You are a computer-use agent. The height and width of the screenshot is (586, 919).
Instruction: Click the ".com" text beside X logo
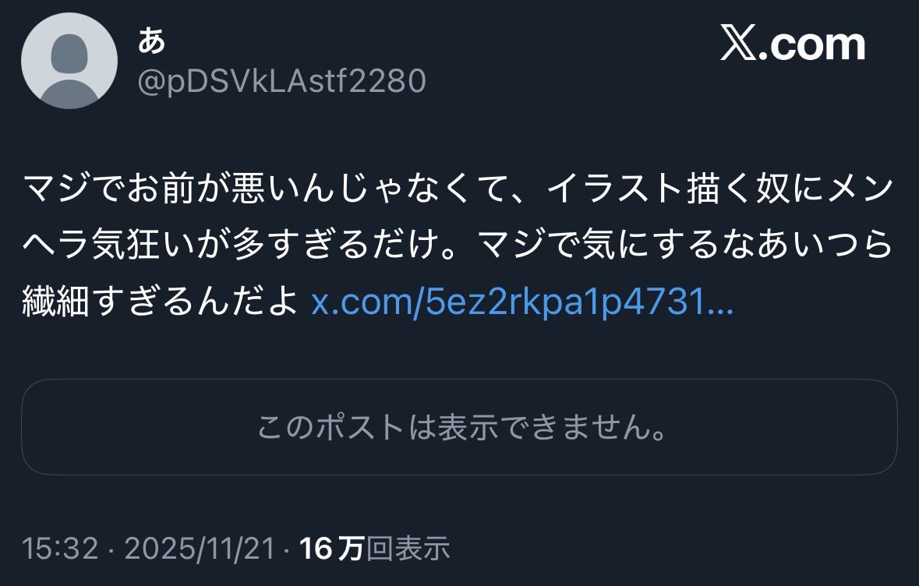coord(812,45)
